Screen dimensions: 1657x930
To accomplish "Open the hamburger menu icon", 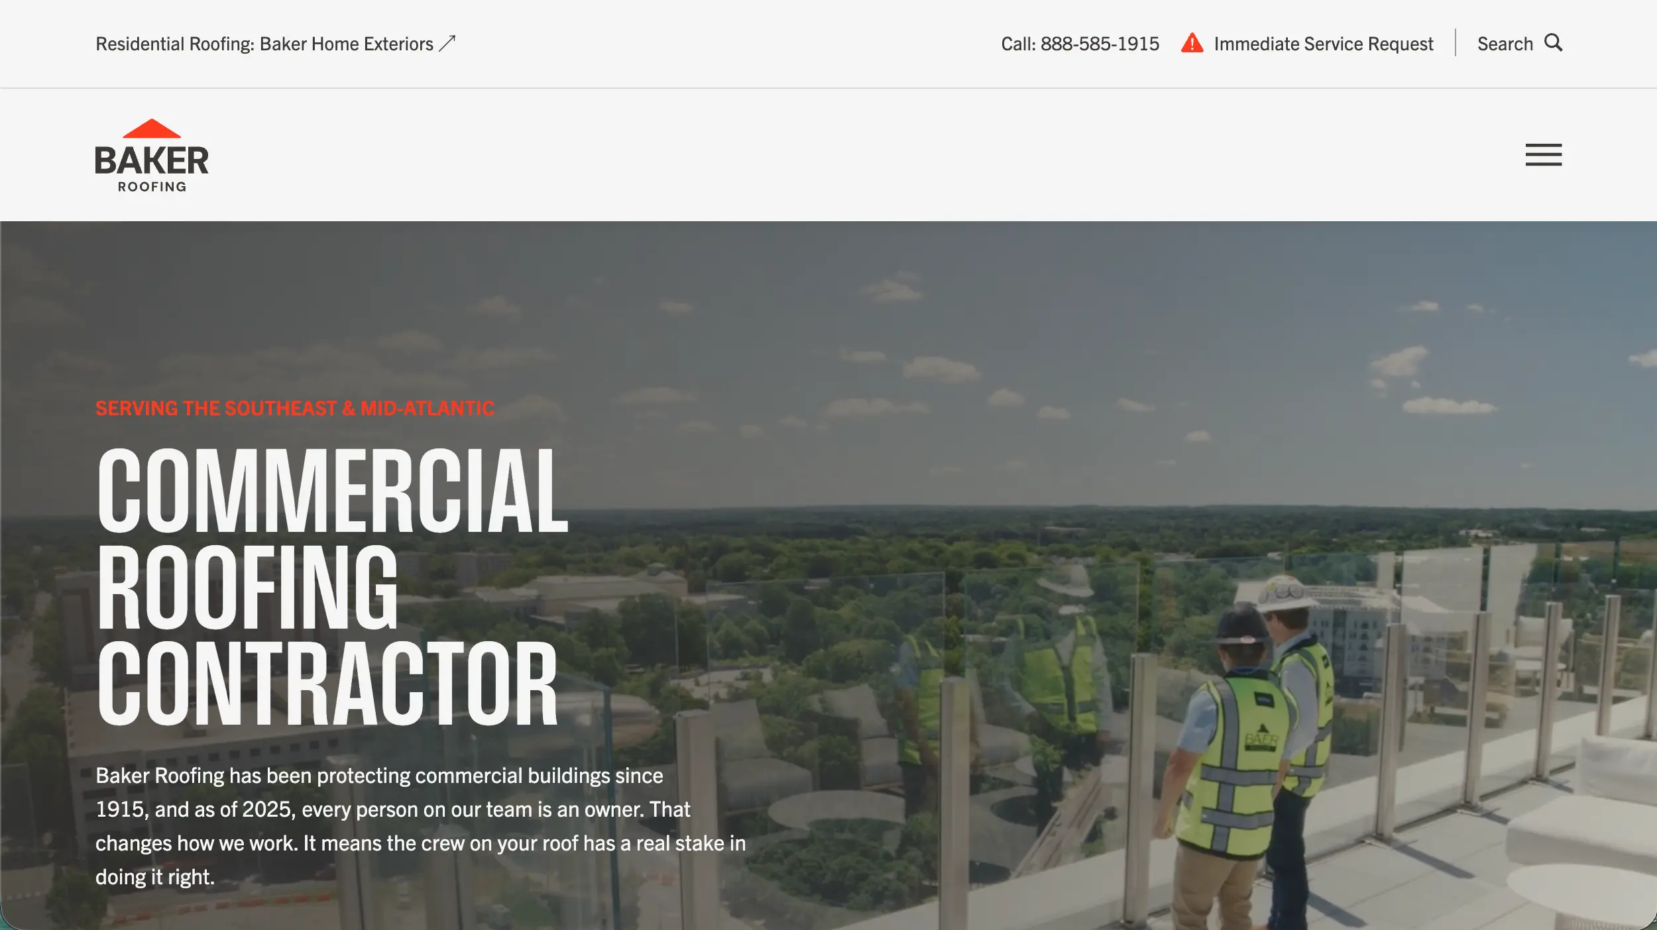I will [1543, 155].
